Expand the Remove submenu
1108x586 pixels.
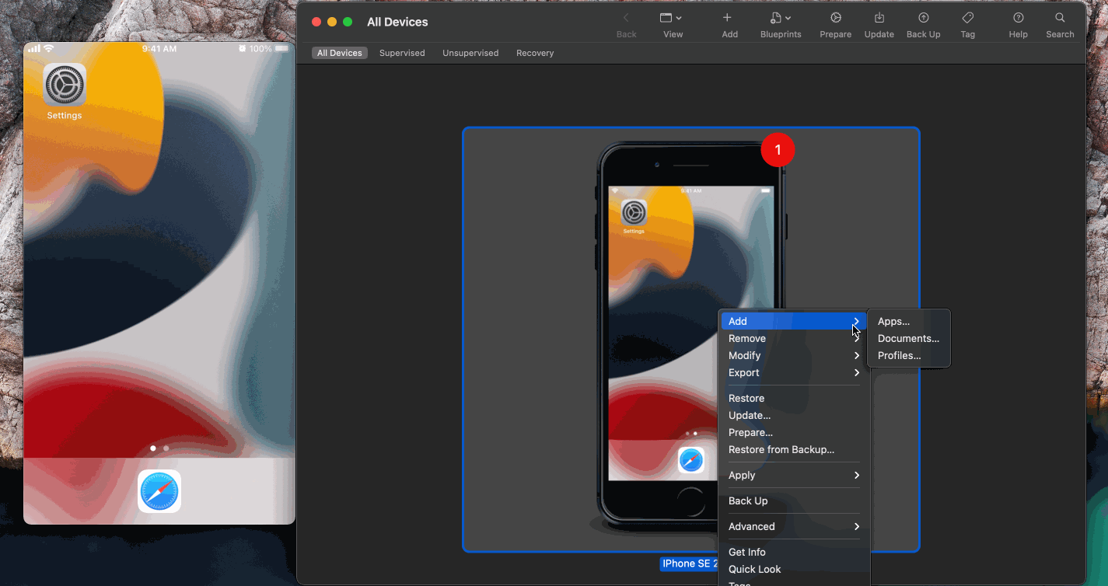coord(794,338)
